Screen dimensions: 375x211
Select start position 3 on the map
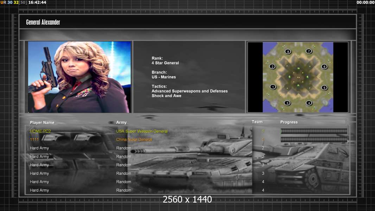287,103
